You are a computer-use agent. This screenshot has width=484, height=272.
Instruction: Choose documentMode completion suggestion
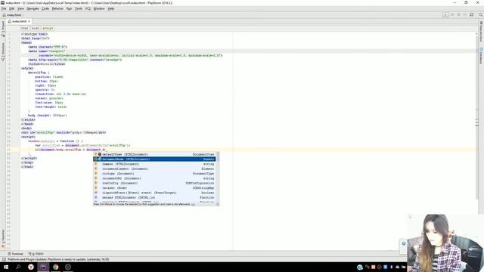[x=154, y=159]
